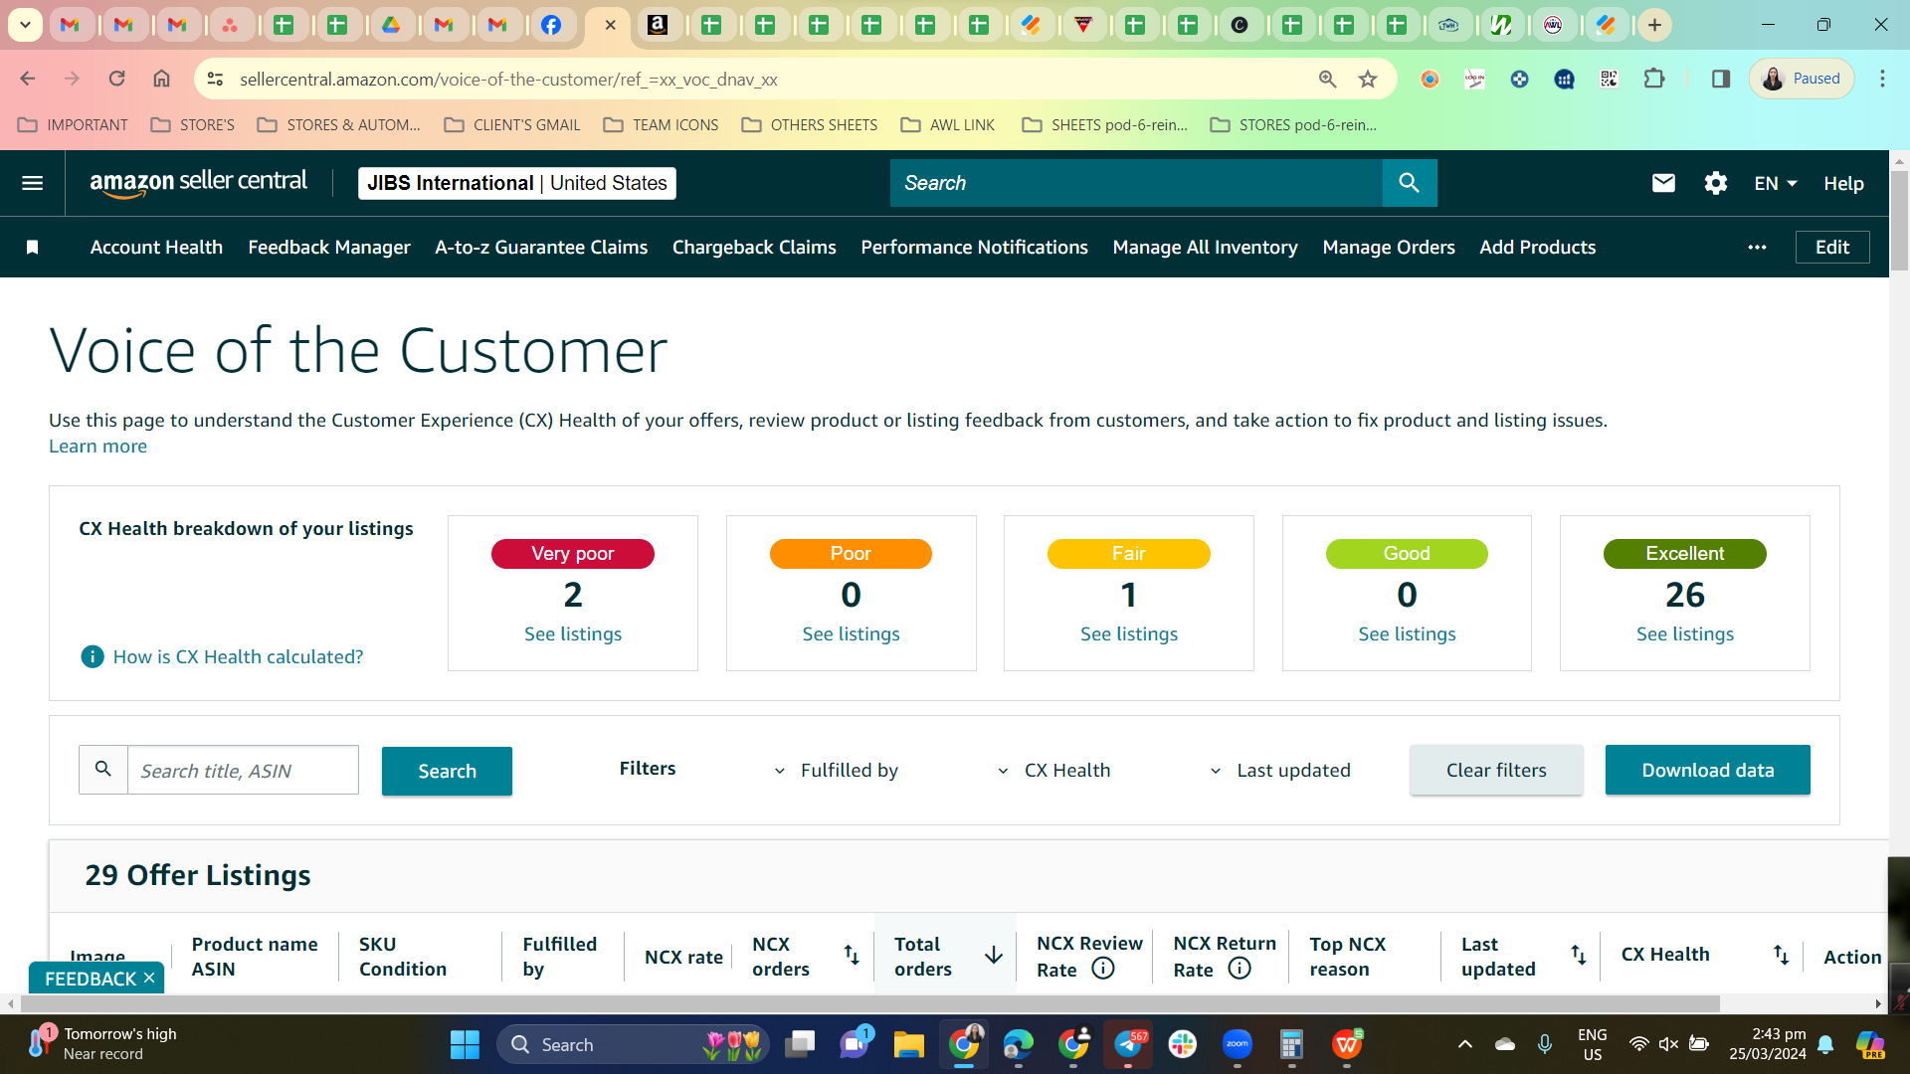Open Account Health menu item
The height and width of the screenshot is (1074, 1910).
click(x=156, y=248)
